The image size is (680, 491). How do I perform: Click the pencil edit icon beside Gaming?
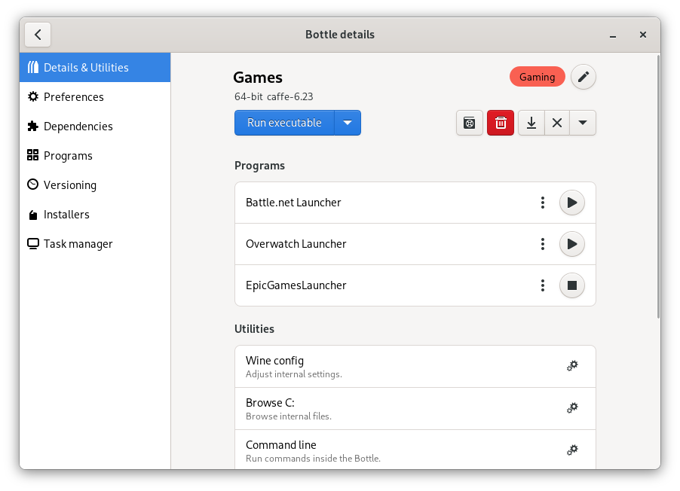583,77
